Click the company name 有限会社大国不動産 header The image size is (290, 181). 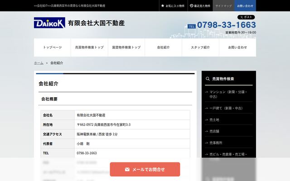click(x=96, y=23)
